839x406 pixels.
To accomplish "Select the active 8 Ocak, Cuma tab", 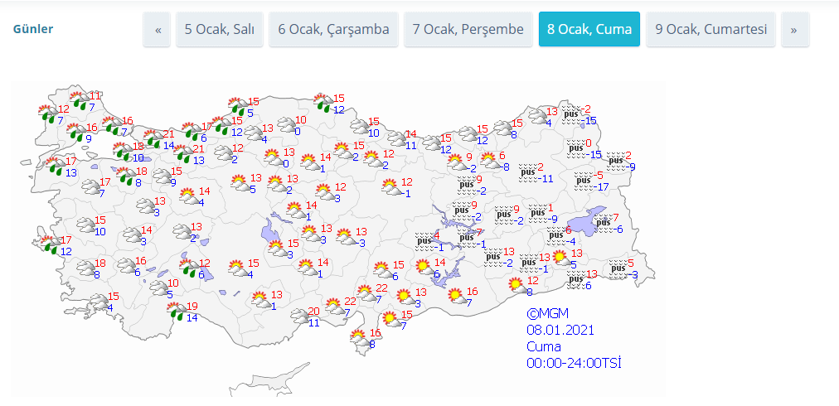I will (x=589, y=30).
